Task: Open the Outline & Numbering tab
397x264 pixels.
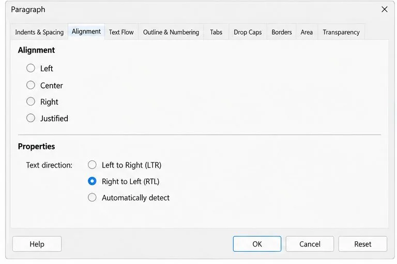Action: tap(171, 32)
